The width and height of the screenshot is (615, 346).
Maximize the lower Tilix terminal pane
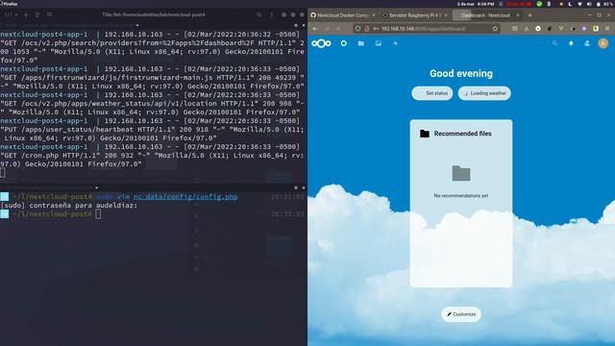click(296, 188)
